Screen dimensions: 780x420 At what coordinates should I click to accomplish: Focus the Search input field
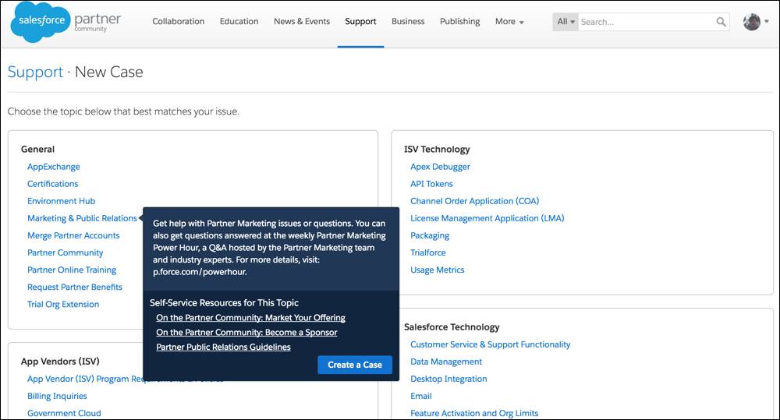pyautogui.click(x=647, y=22)
